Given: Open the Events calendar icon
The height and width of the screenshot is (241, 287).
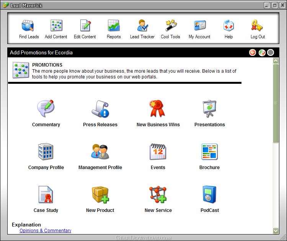Looking at the screenshot, I should point(158,151).
